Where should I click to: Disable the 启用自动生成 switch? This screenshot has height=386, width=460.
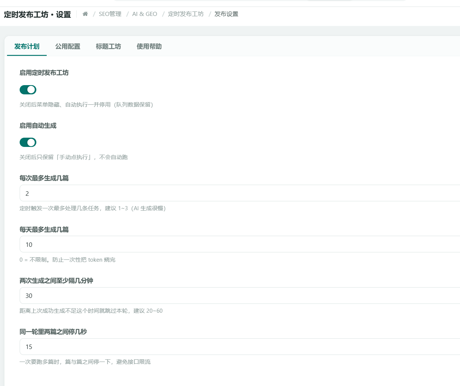(28, 142)
